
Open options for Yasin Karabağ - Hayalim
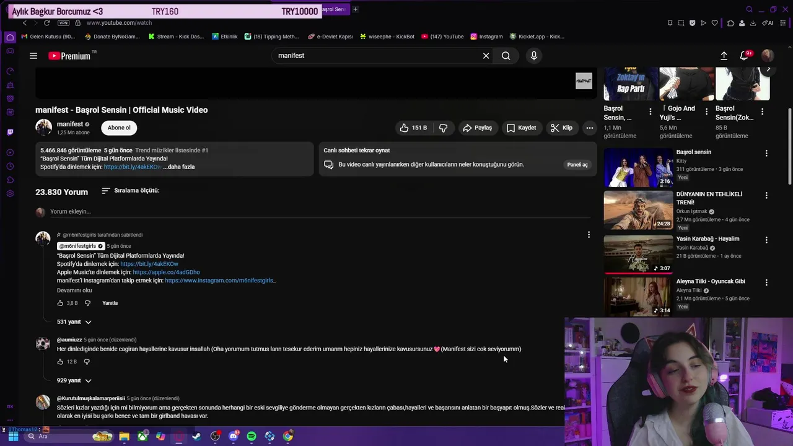pyautogui.click(x=766, y=240)
